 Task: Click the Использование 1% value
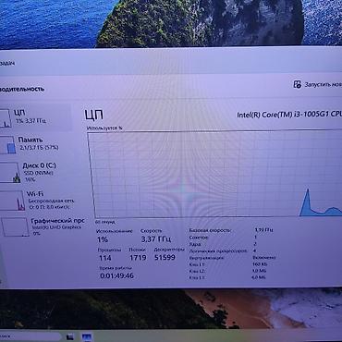(x=103, y=239)
